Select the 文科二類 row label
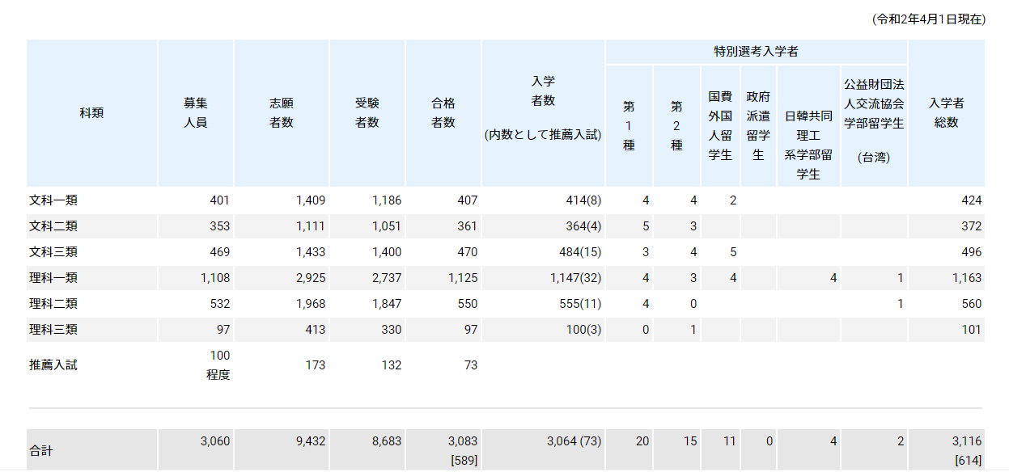Viewport: 1009px width, 472px height. (53, 226)
